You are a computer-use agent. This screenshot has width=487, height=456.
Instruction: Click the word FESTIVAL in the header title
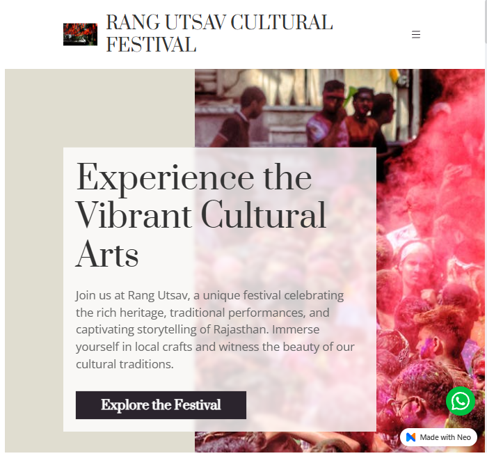pos(151,45)
